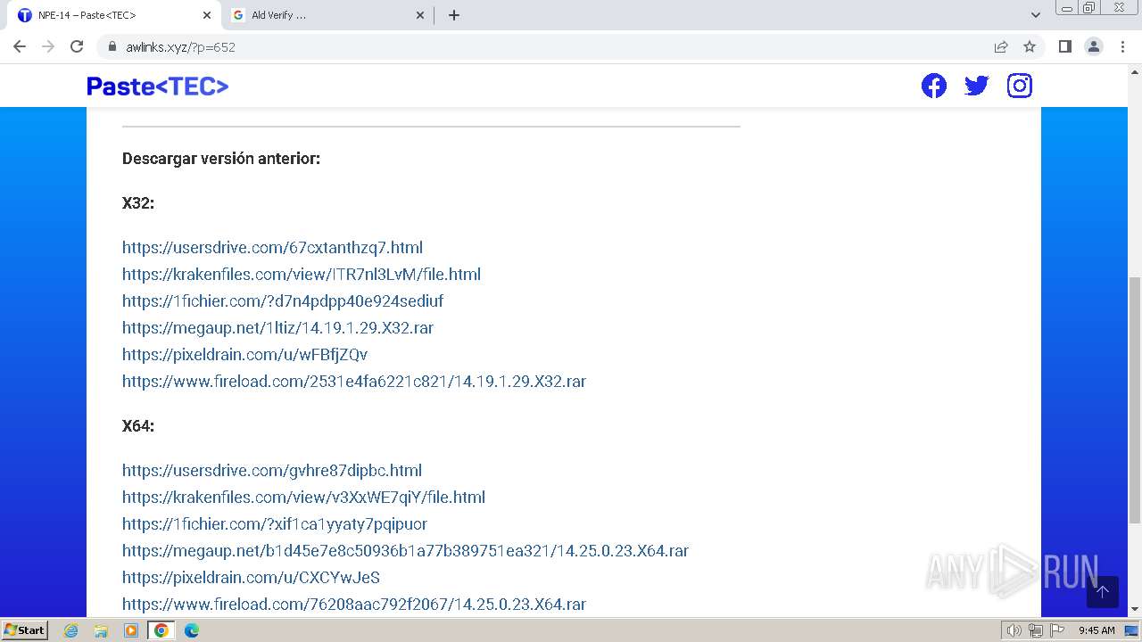Open Action Center flag icon

(1057, 630)
